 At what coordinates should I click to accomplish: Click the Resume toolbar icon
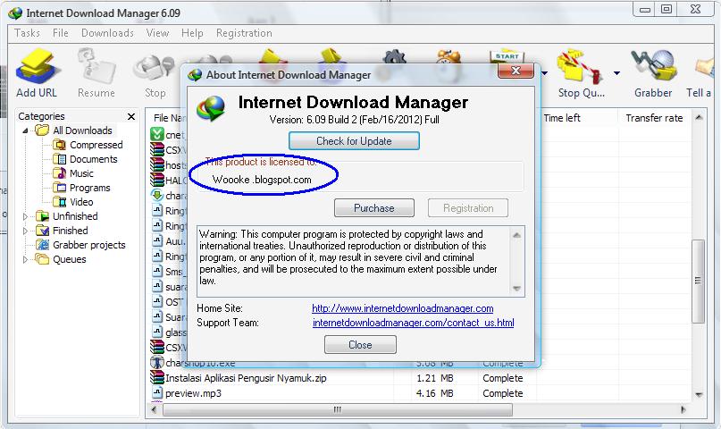click(96, 67)
